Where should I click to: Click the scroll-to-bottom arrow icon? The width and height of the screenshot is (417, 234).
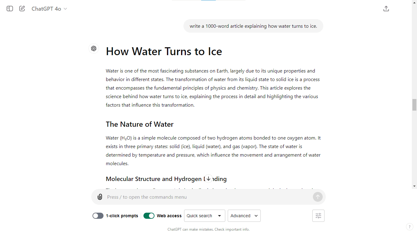click(209, 179)
